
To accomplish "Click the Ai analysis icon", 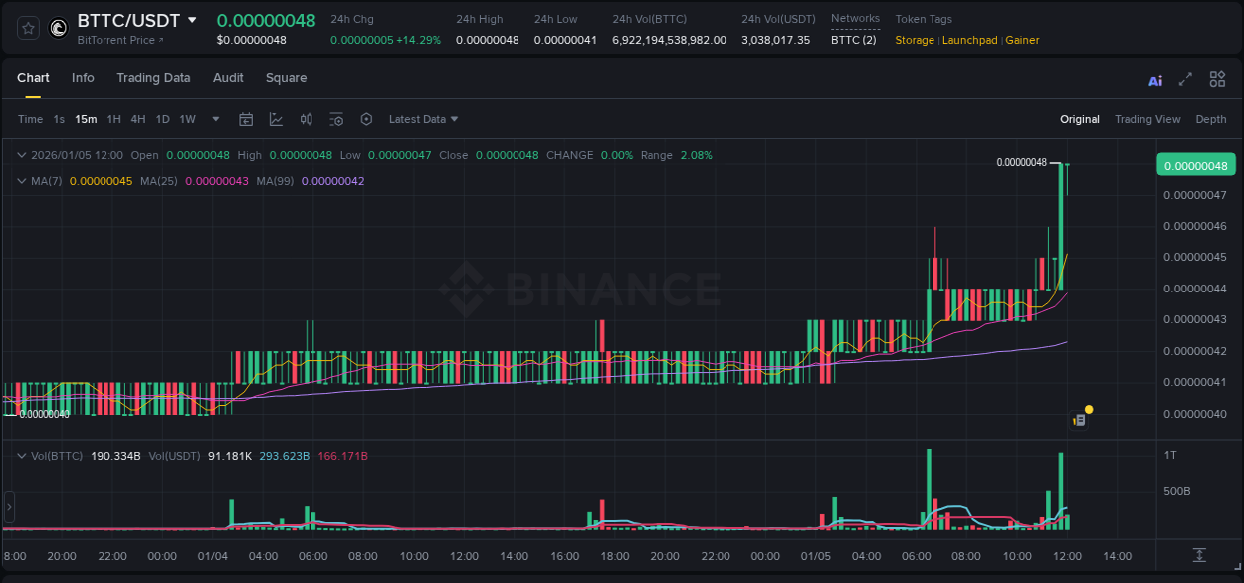I will click(1154, 78).
